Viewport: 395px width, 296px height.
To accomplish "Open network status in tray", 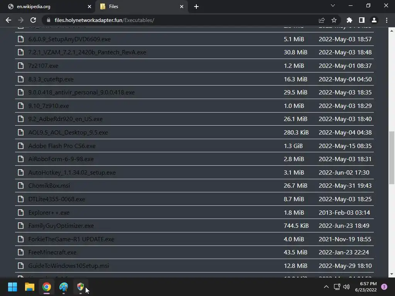I will pos(337,287).
